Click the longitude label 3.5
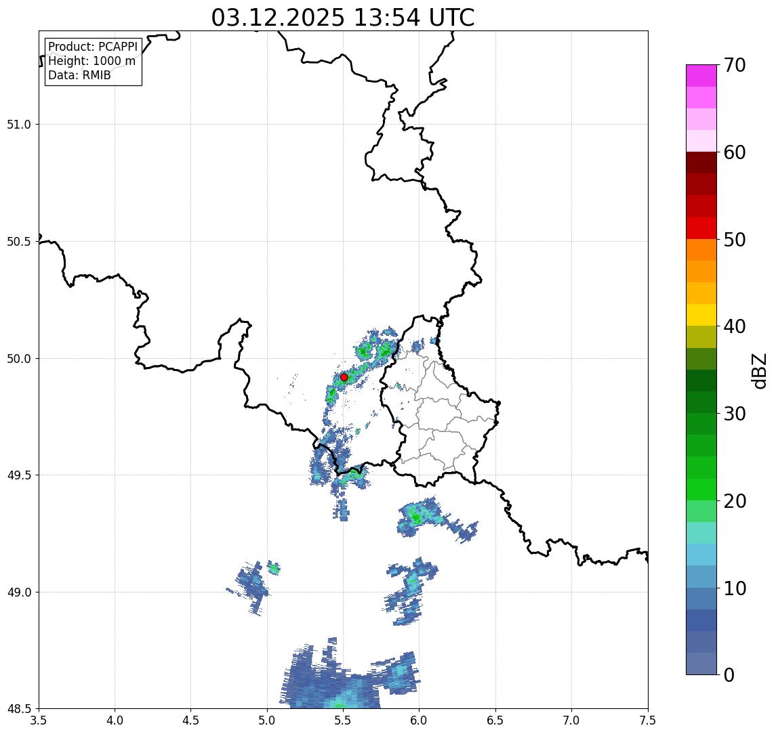The image size is (776, 734). [39, 720]
